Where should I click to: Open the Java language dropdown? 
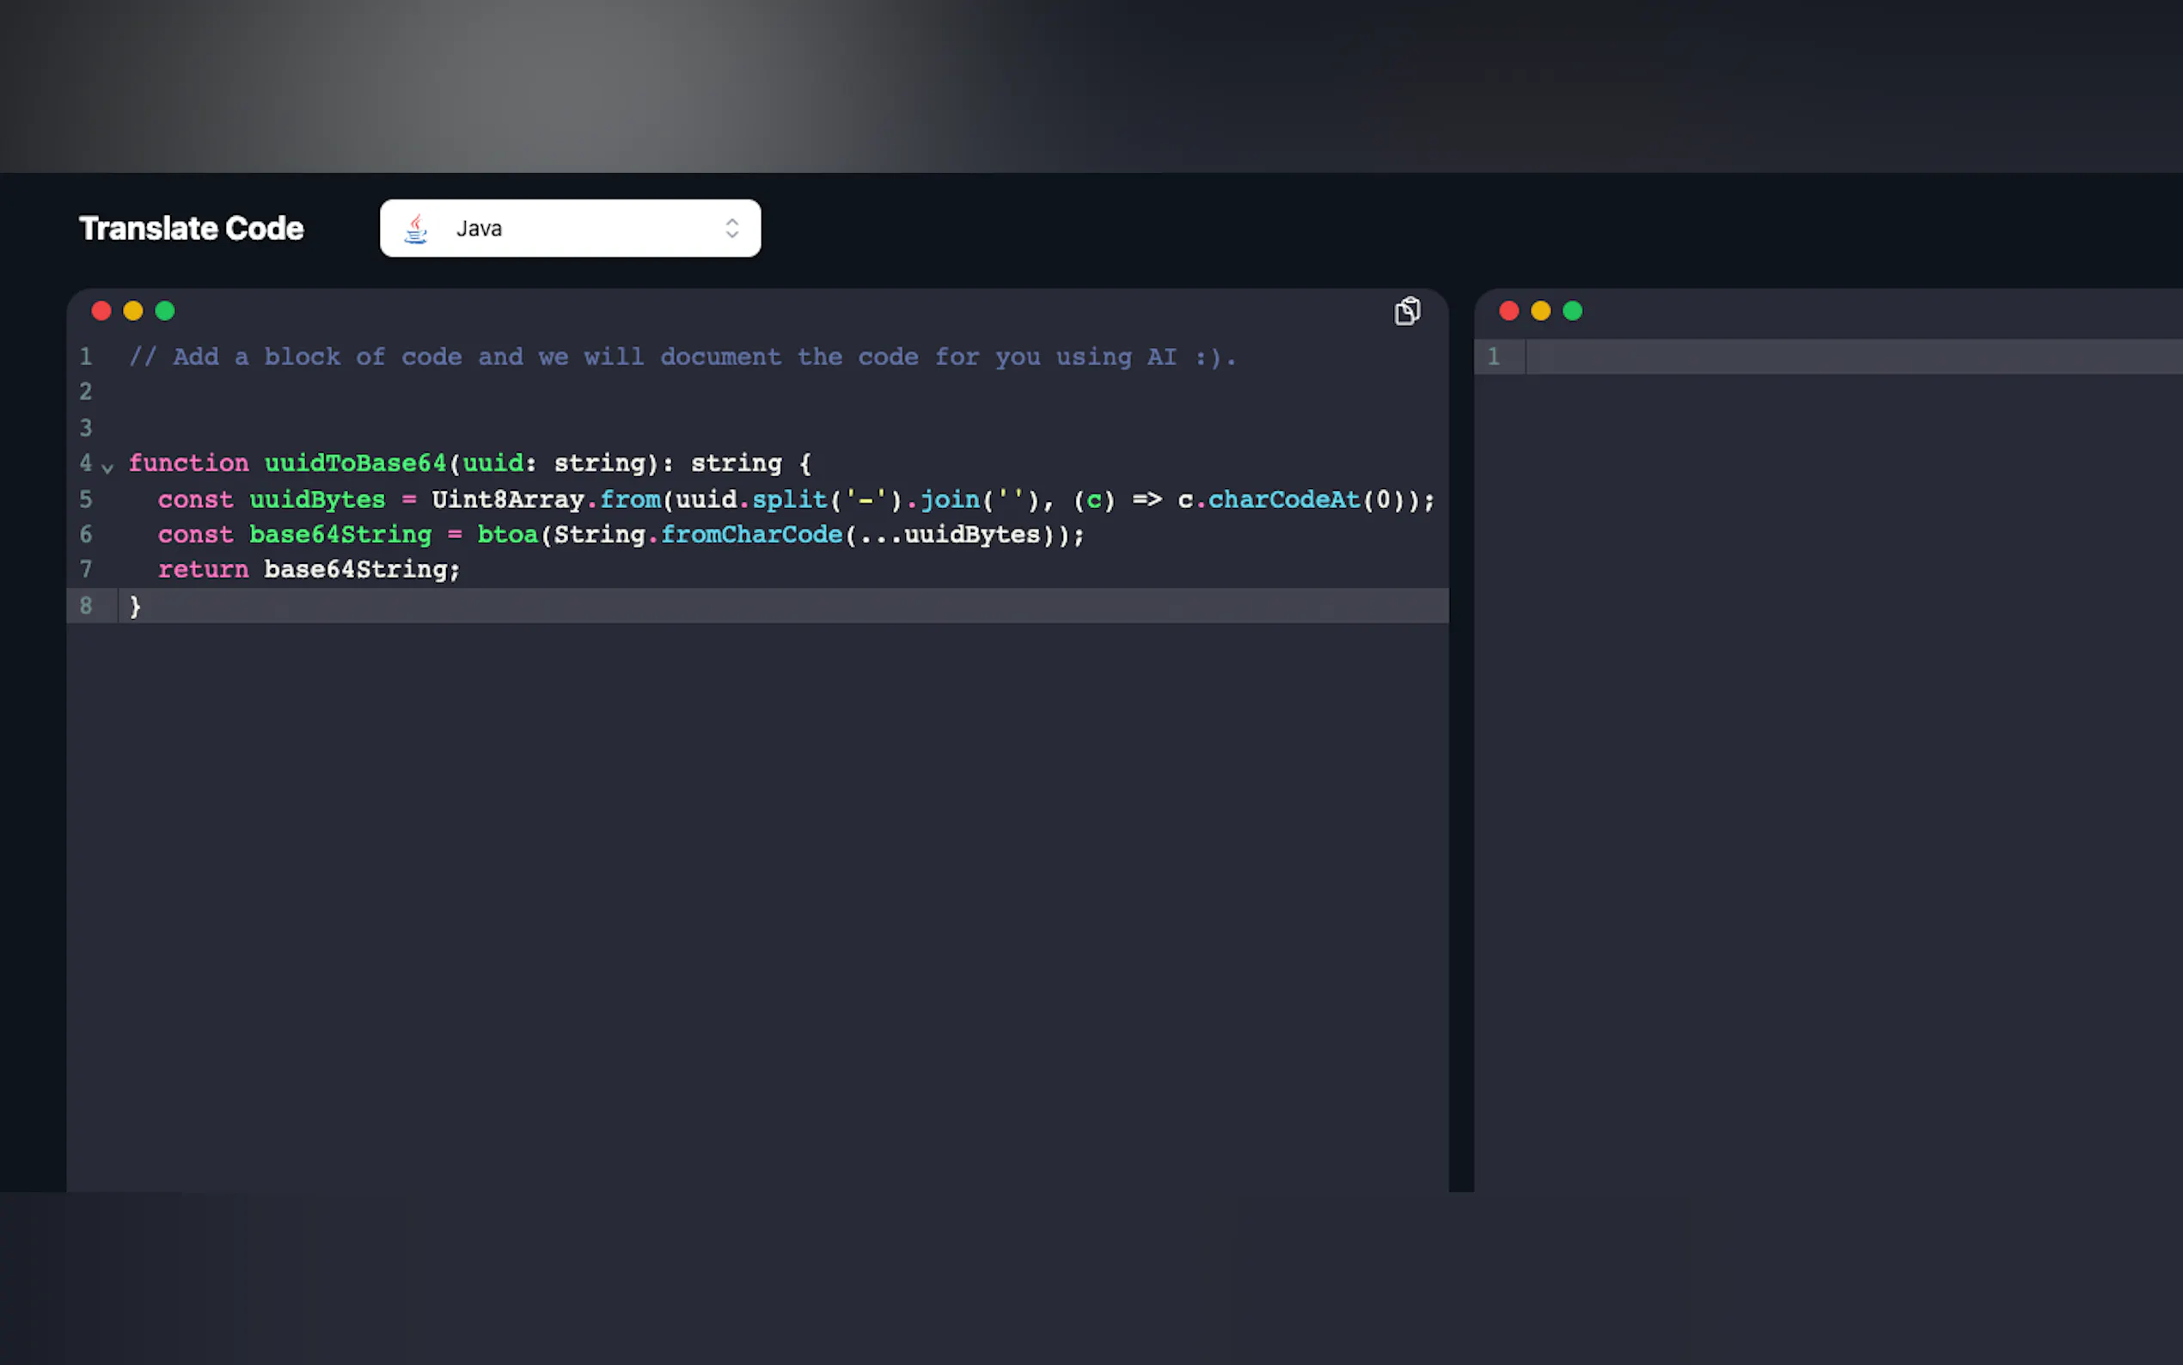(x=570, y=229)
